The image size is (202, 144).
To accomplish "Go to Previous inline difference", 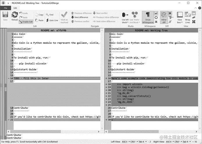I will [x=106, y=17].
